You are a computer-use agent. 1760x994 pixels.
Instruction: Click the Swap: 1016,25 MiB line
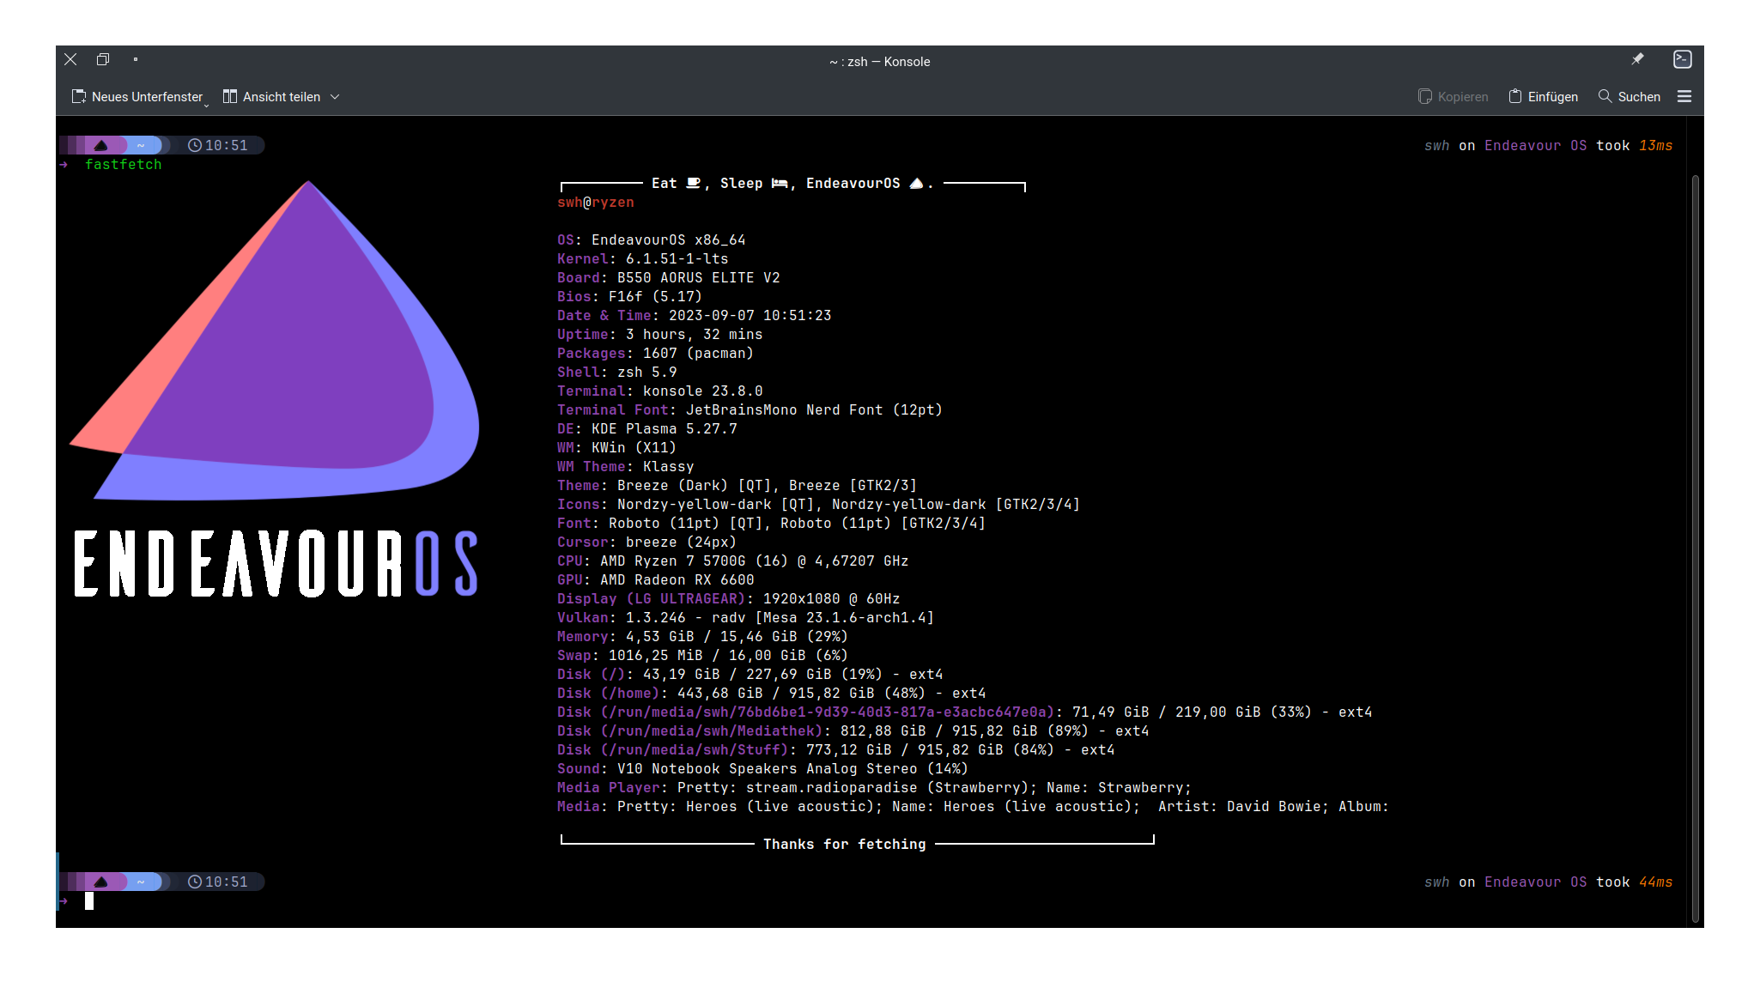coord(703,656)
